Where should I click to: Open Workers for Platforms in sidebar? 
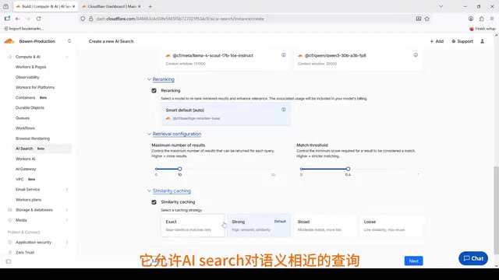click(35, 87)
